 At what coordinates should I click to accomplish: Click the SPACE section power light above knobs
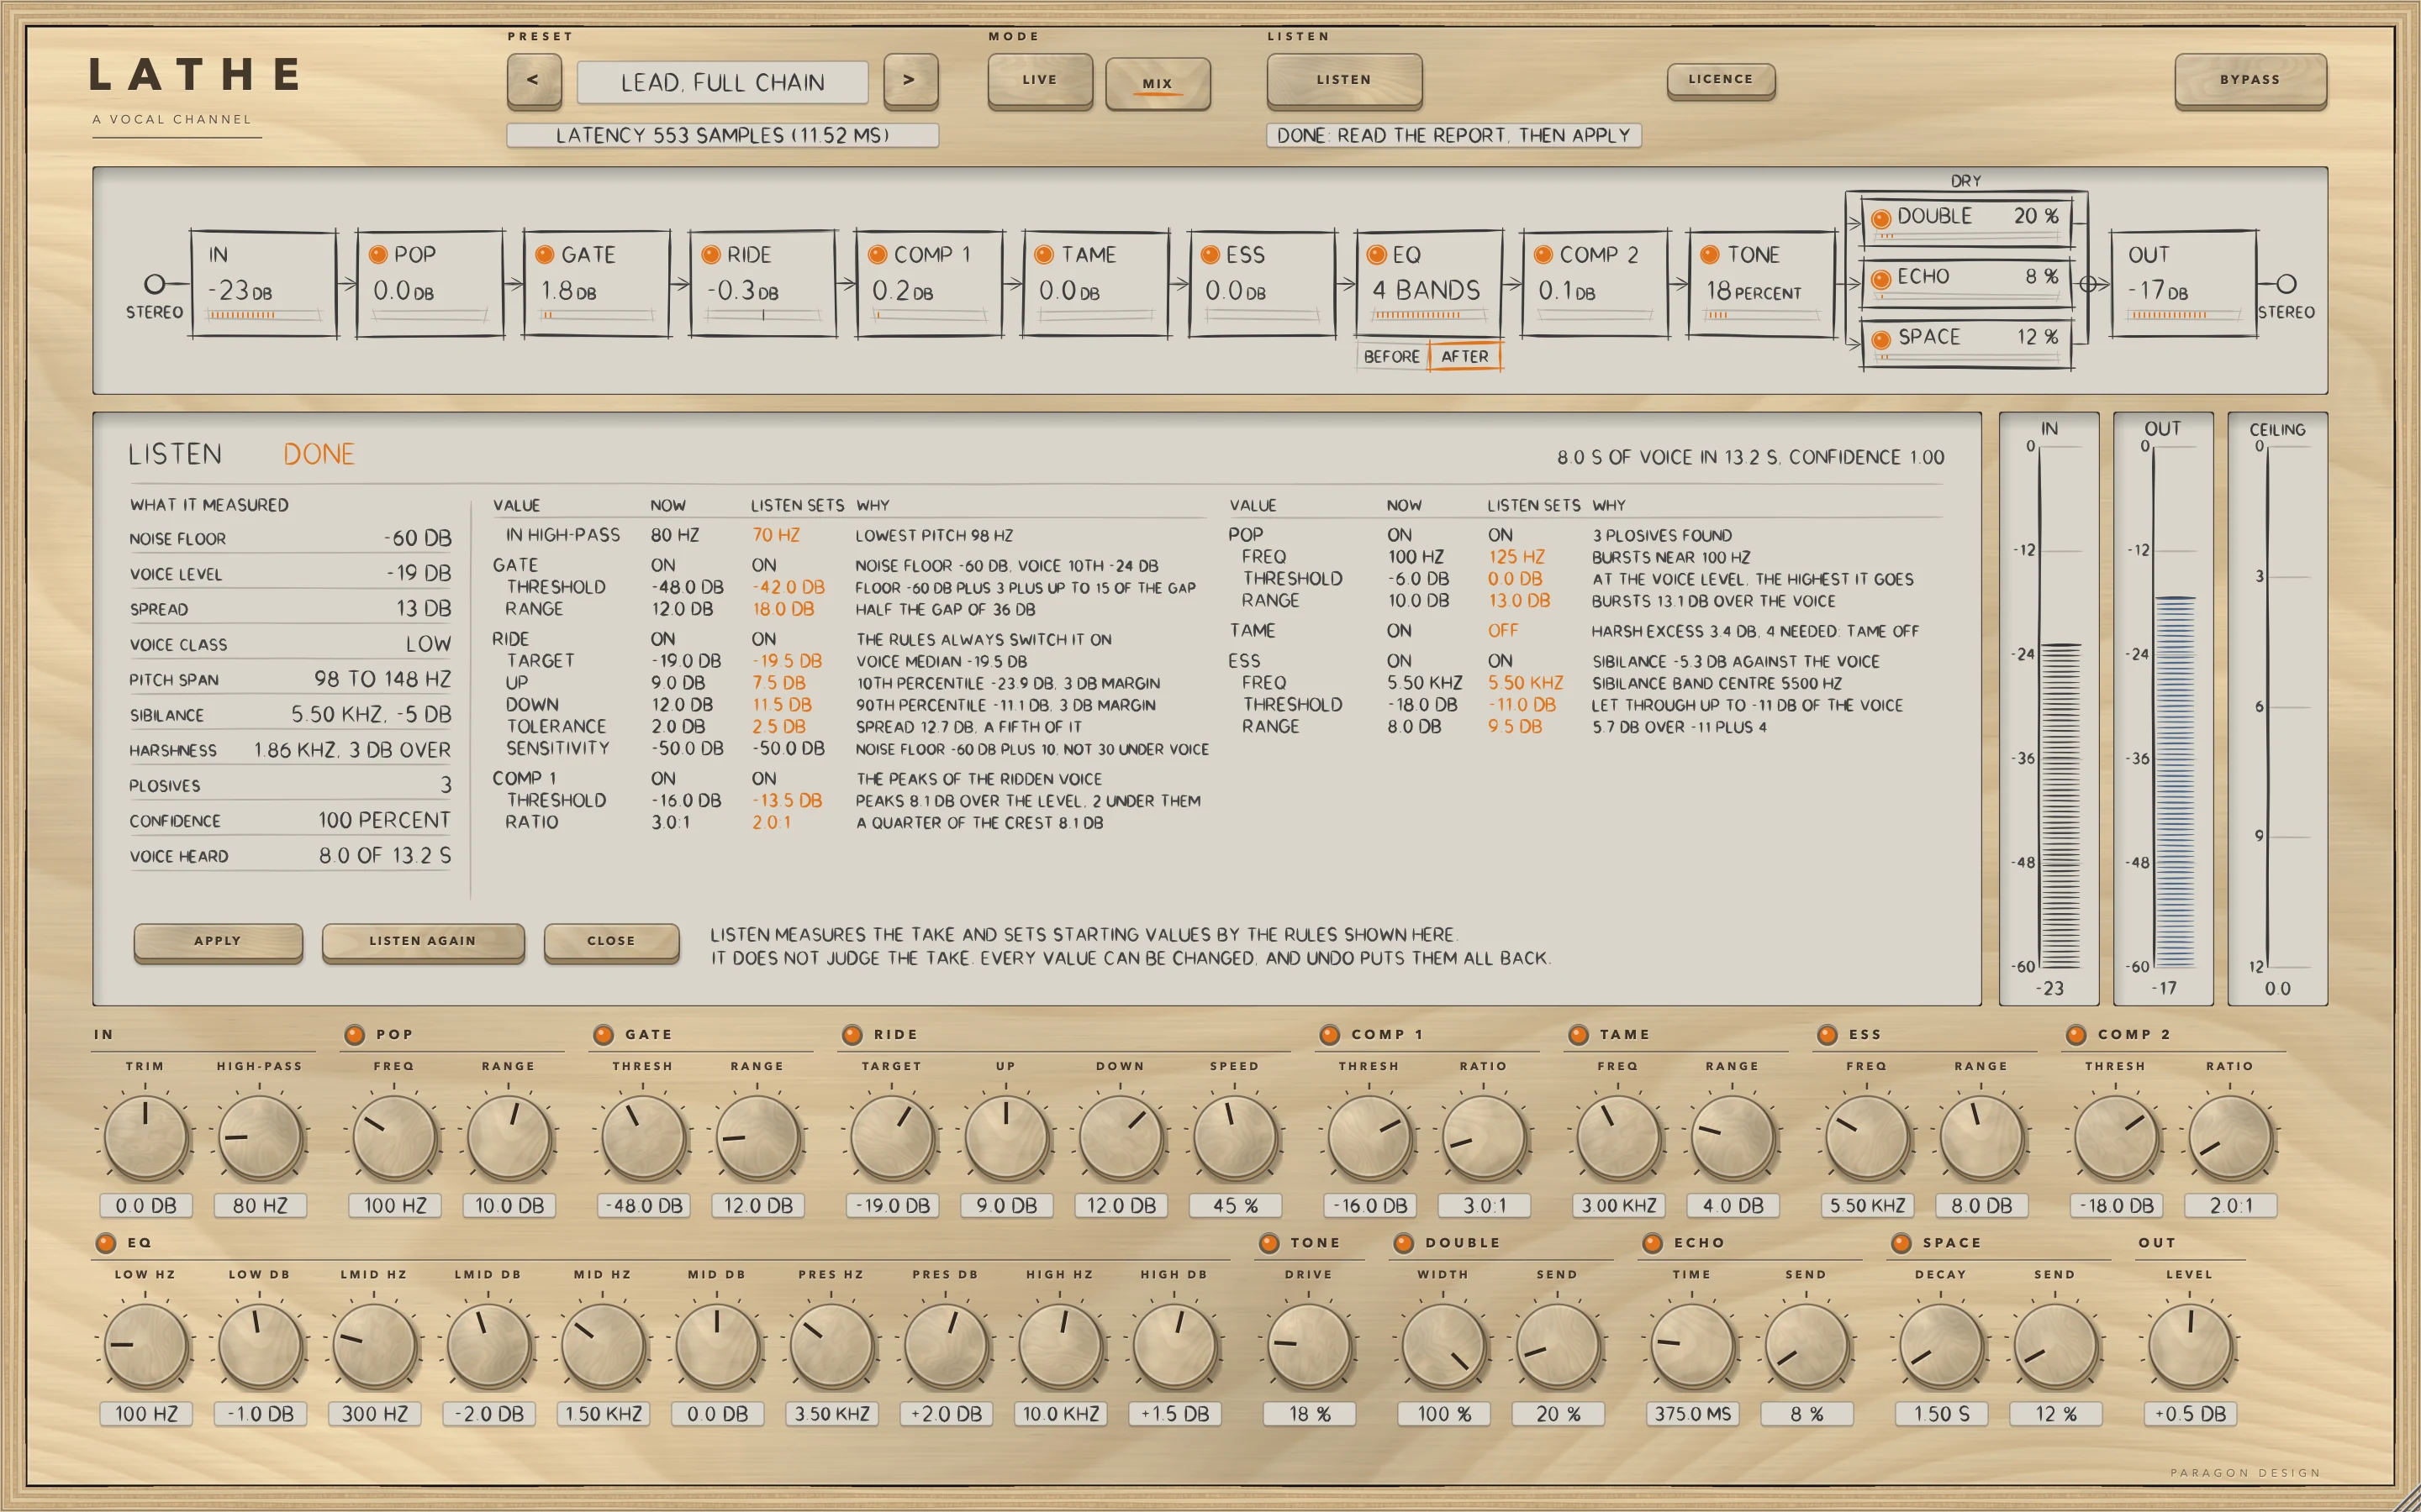tap(1901, 1243)
